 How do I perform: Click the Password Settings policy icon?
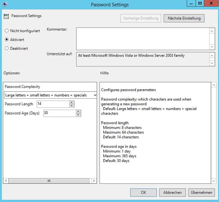click(6, 16)
